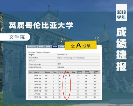Select the Bachelor of Arts value
Screen dimensions: 133x106
[x=62, y=55]
